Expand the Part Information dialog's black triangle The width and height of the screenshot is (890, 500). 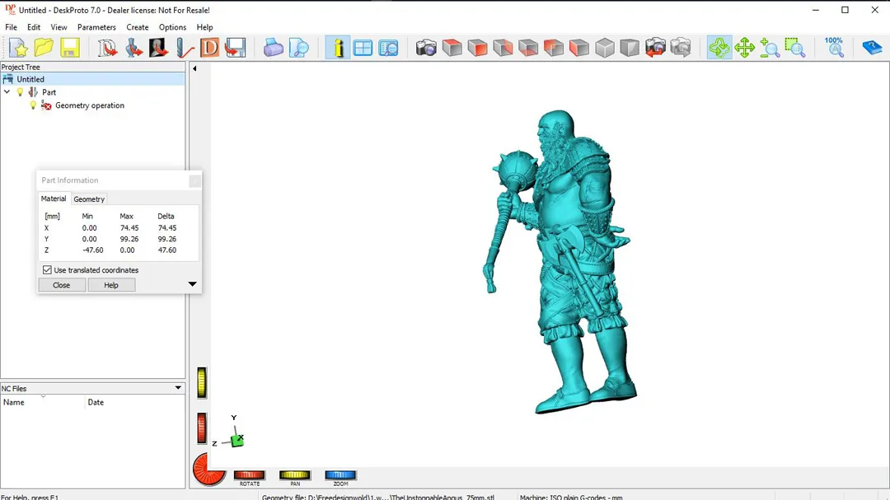point(192,283)
